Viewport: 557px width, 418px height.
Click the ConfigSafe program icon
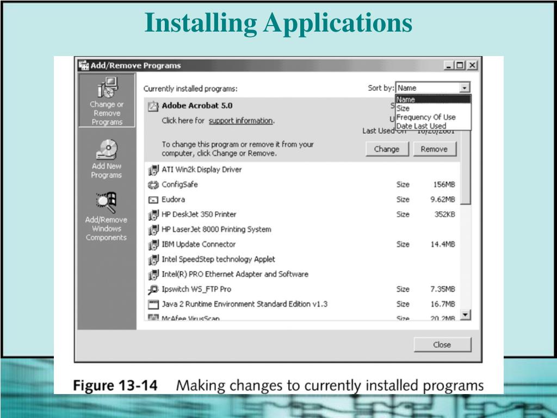click(153, 185)
